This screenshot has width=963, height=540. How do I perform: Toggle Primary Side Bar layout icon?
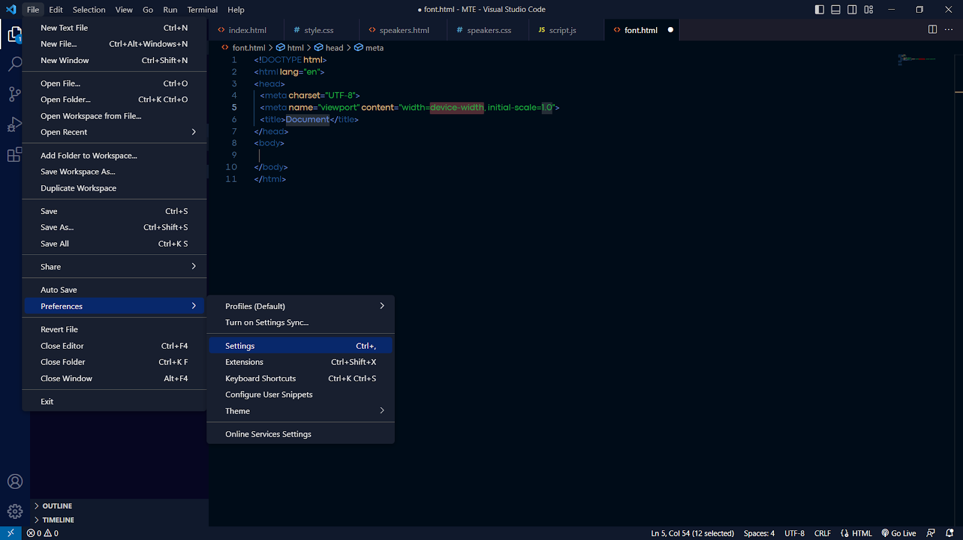pos(819,10)
